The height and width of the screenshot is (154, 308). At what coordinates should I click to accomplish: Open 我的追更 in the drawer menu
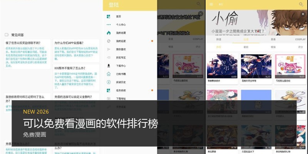click(121, 41)
